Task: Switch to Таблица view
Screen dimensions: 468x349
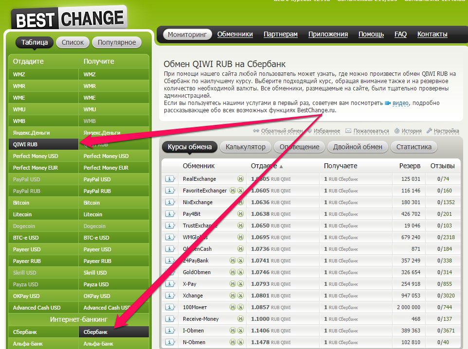Action: click(x=35, y=42)
